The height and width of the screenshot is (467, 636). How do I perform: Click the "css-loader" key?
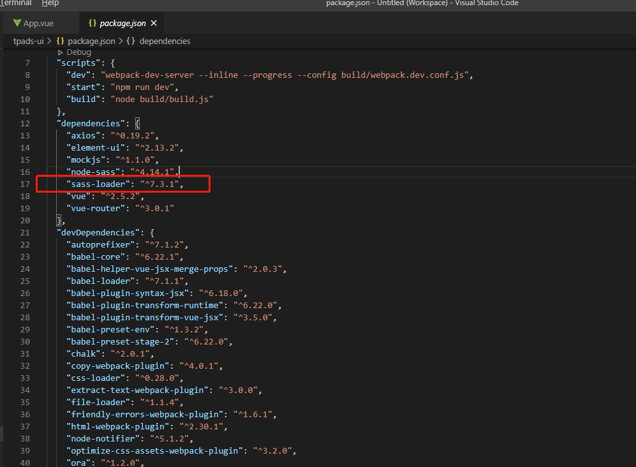[x=95, y=378]
